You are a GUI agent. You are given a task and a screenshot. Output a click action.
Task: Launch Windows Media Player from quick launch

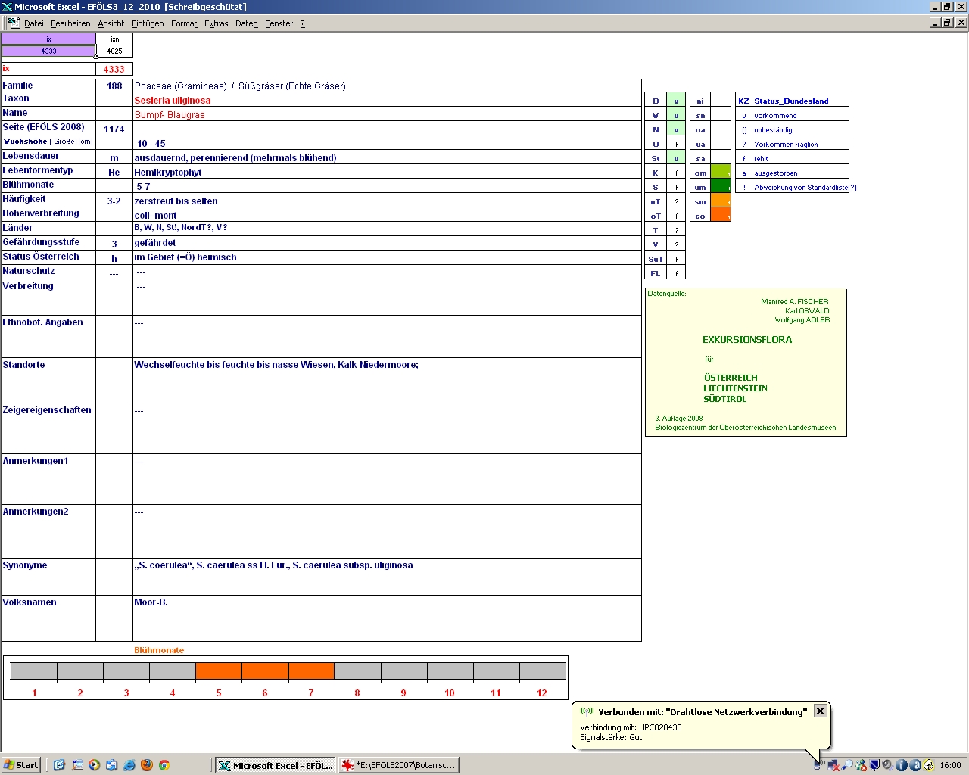point(94,765)
